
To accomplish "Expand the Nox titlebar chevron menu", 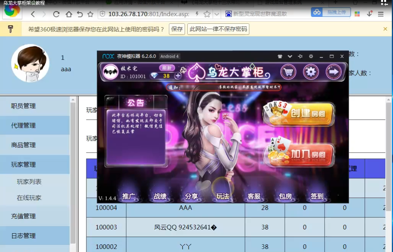I will point(290,56).
